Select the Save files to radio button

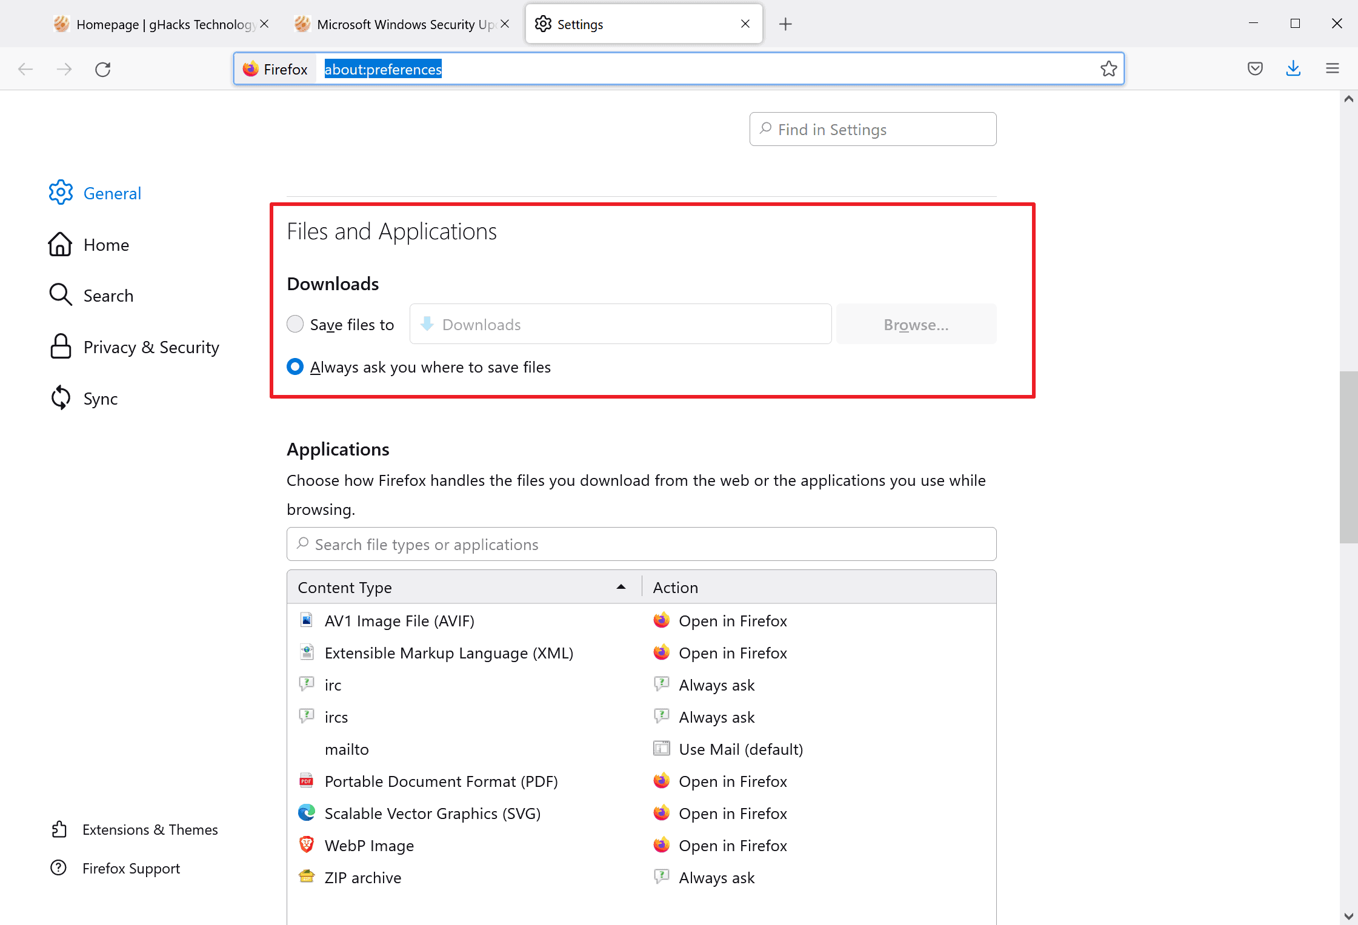(x=295, y=324)
